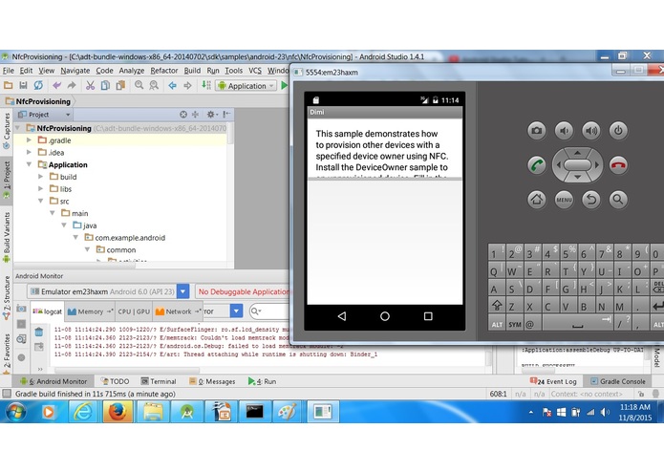
Task: Click the Make Project icon
Action: (206, 85)
